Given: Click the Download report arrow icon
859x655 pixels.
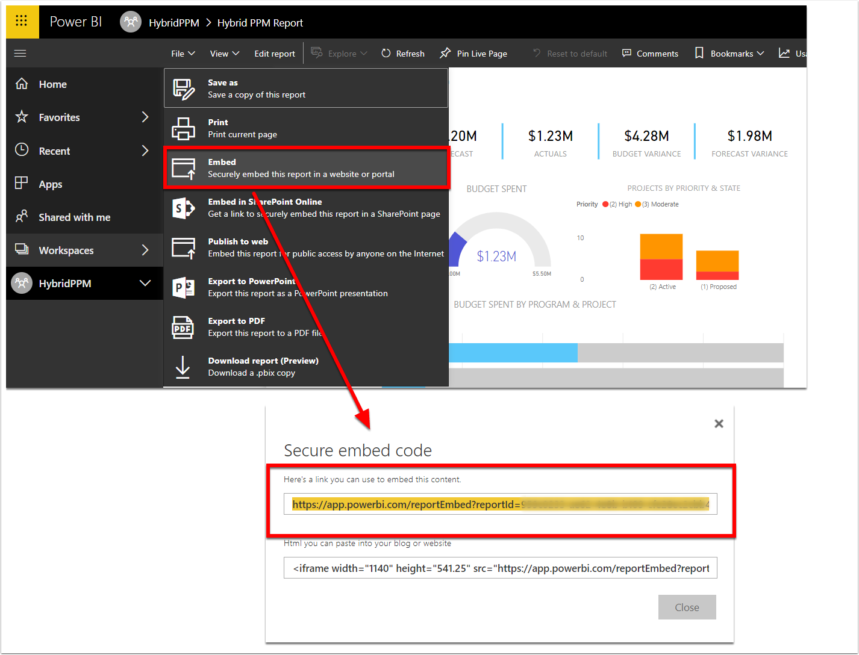Looking at the screenshot, I should [x=183, y=367].
